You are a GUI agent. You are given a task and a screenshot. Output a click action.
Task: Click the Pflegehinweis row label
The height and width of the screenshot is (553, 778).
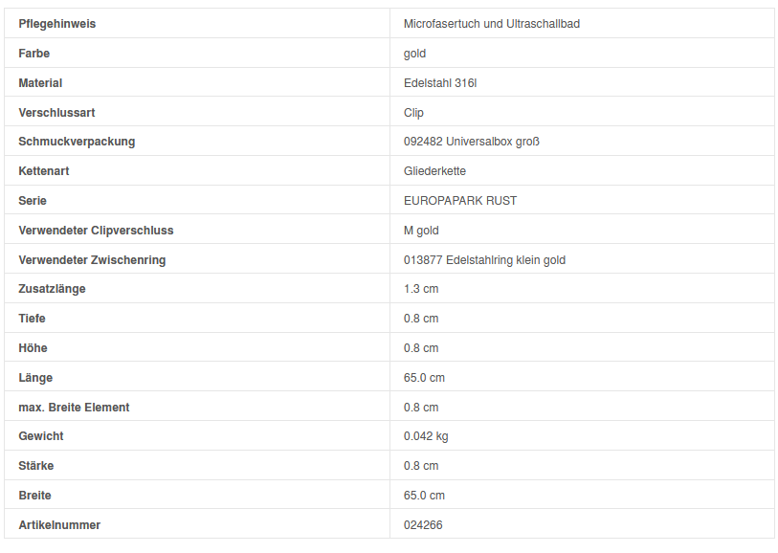click(x=56, y=24)
